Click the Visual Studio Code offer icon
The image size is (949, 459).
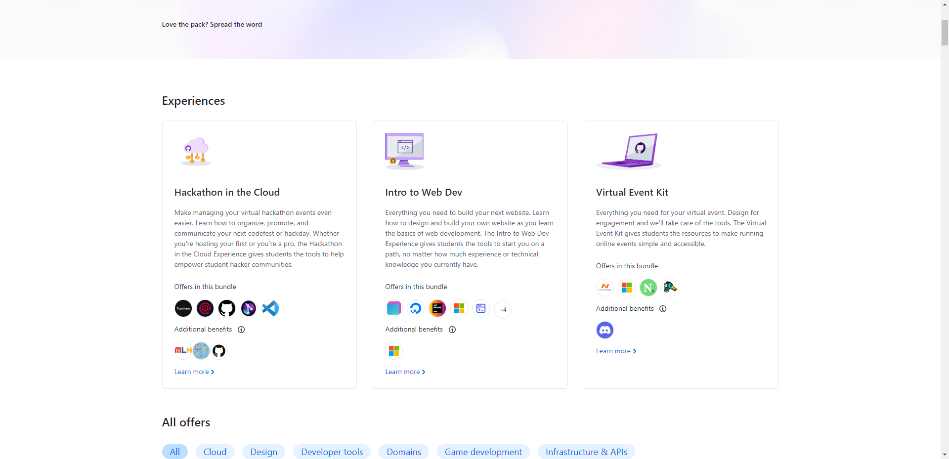(x=270, y=308)
